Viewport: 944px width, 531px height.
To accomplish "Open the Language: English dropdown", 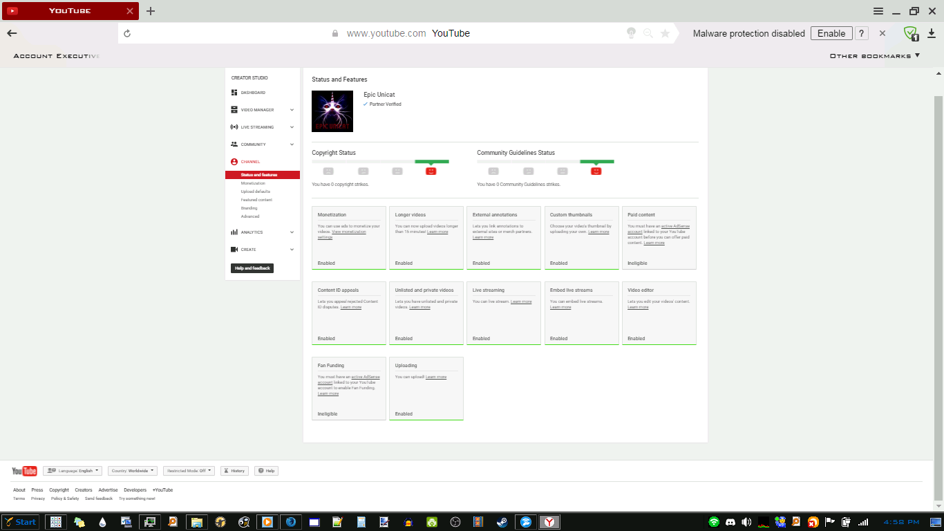I will (73, 471).
